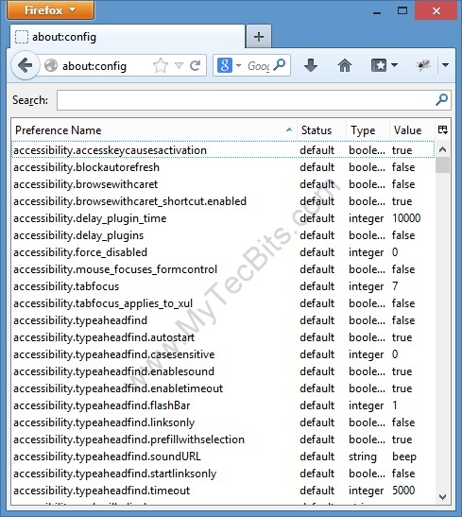
Task: Select accessibility.delay_plugins preference
Action: coord(223,235)
